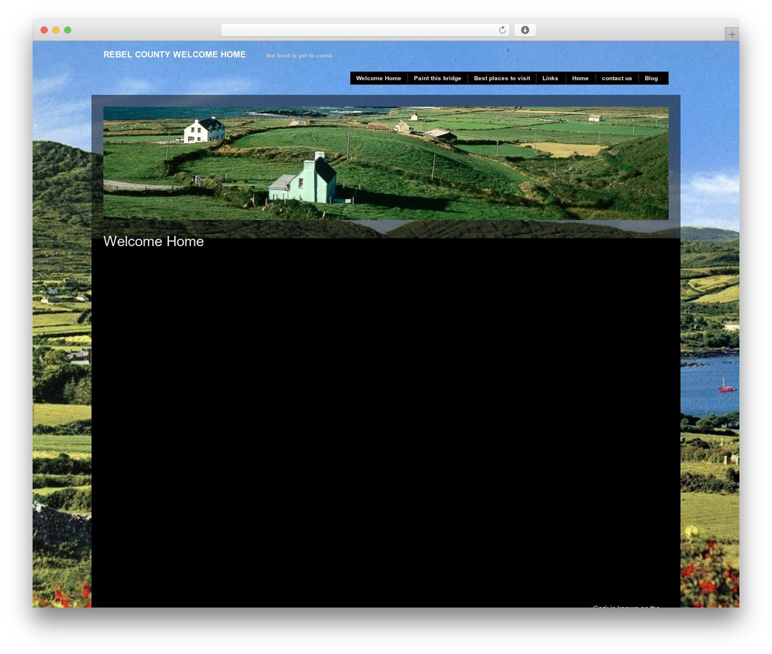Click the browser reload icon
The image size is (772, 654).
click(x=502, y=30)
